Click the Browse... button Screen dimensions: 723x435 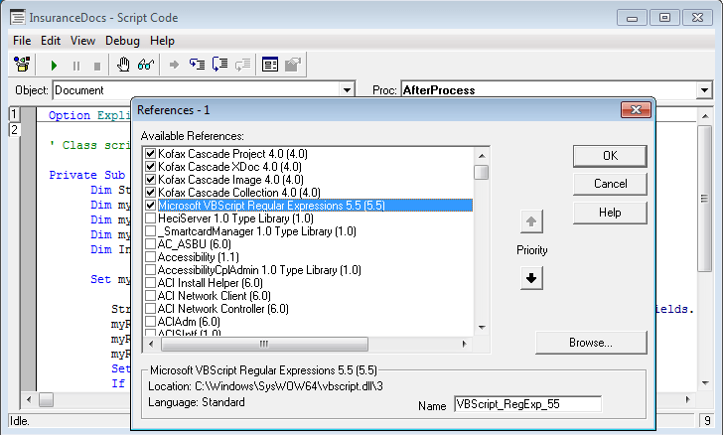(590, 343)
